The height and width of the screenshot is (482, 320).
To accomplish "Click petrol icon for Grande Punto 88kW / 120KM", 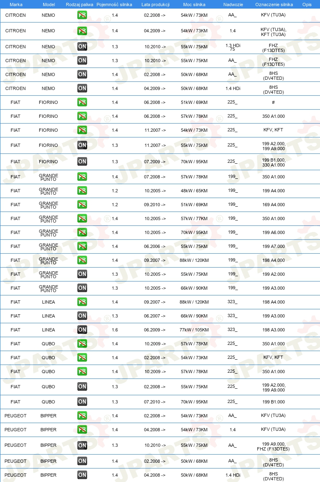I will click(x=82, y=260).
